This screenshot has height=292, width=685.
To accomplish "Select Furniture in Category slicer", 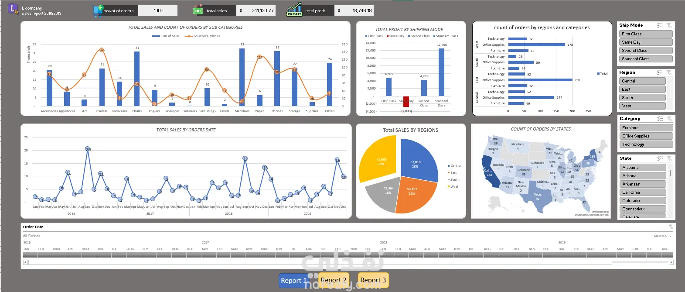I will click(646, 128).
